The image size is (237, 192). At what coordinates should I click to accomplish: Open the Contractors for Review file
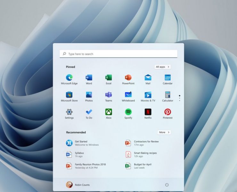click(x=142, y=143)
